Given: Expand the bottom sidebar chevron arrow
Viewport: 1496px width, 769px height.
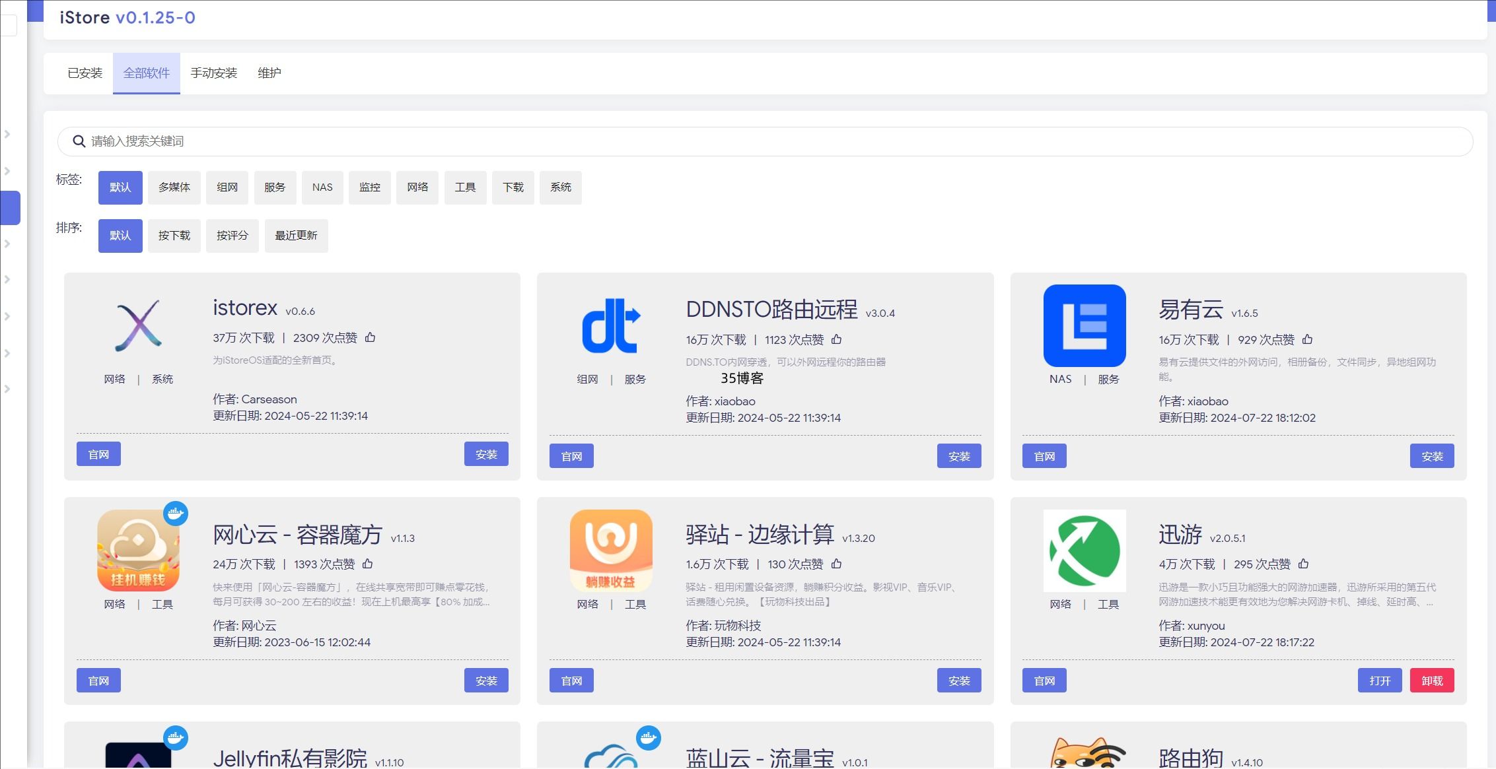Looking at the screenshot, I should pyautogui.click(x=7, y=389).
